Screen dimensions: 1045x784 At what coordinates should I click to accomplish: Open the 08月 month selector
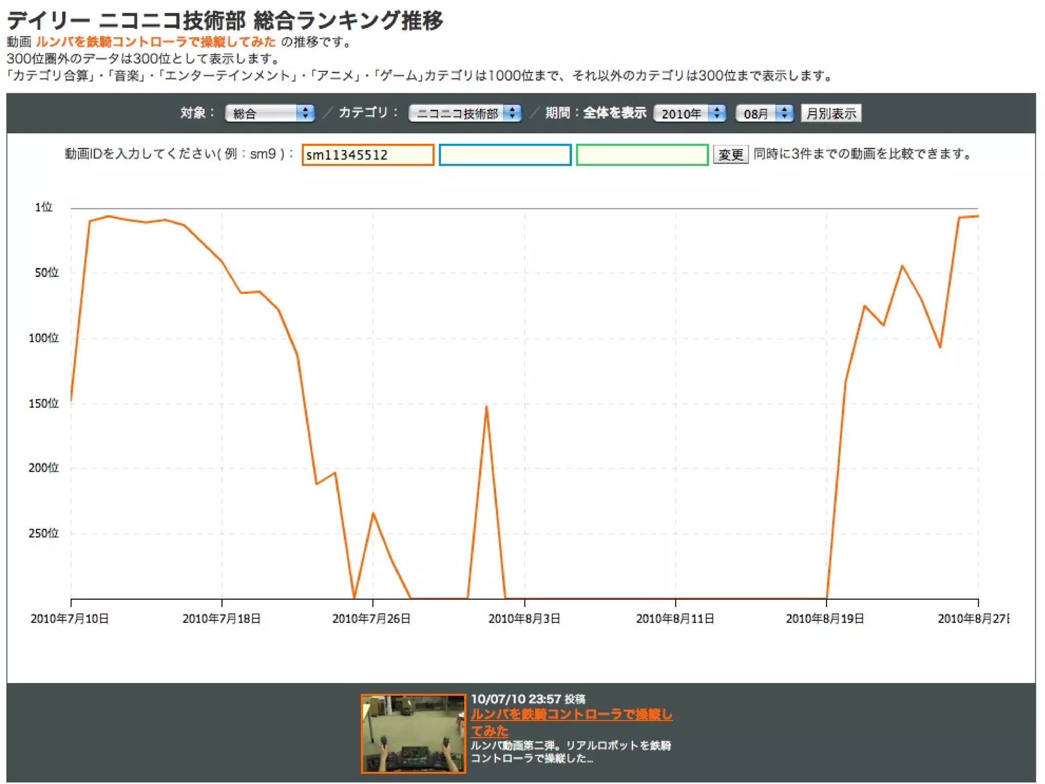click(x=764, y=113)
